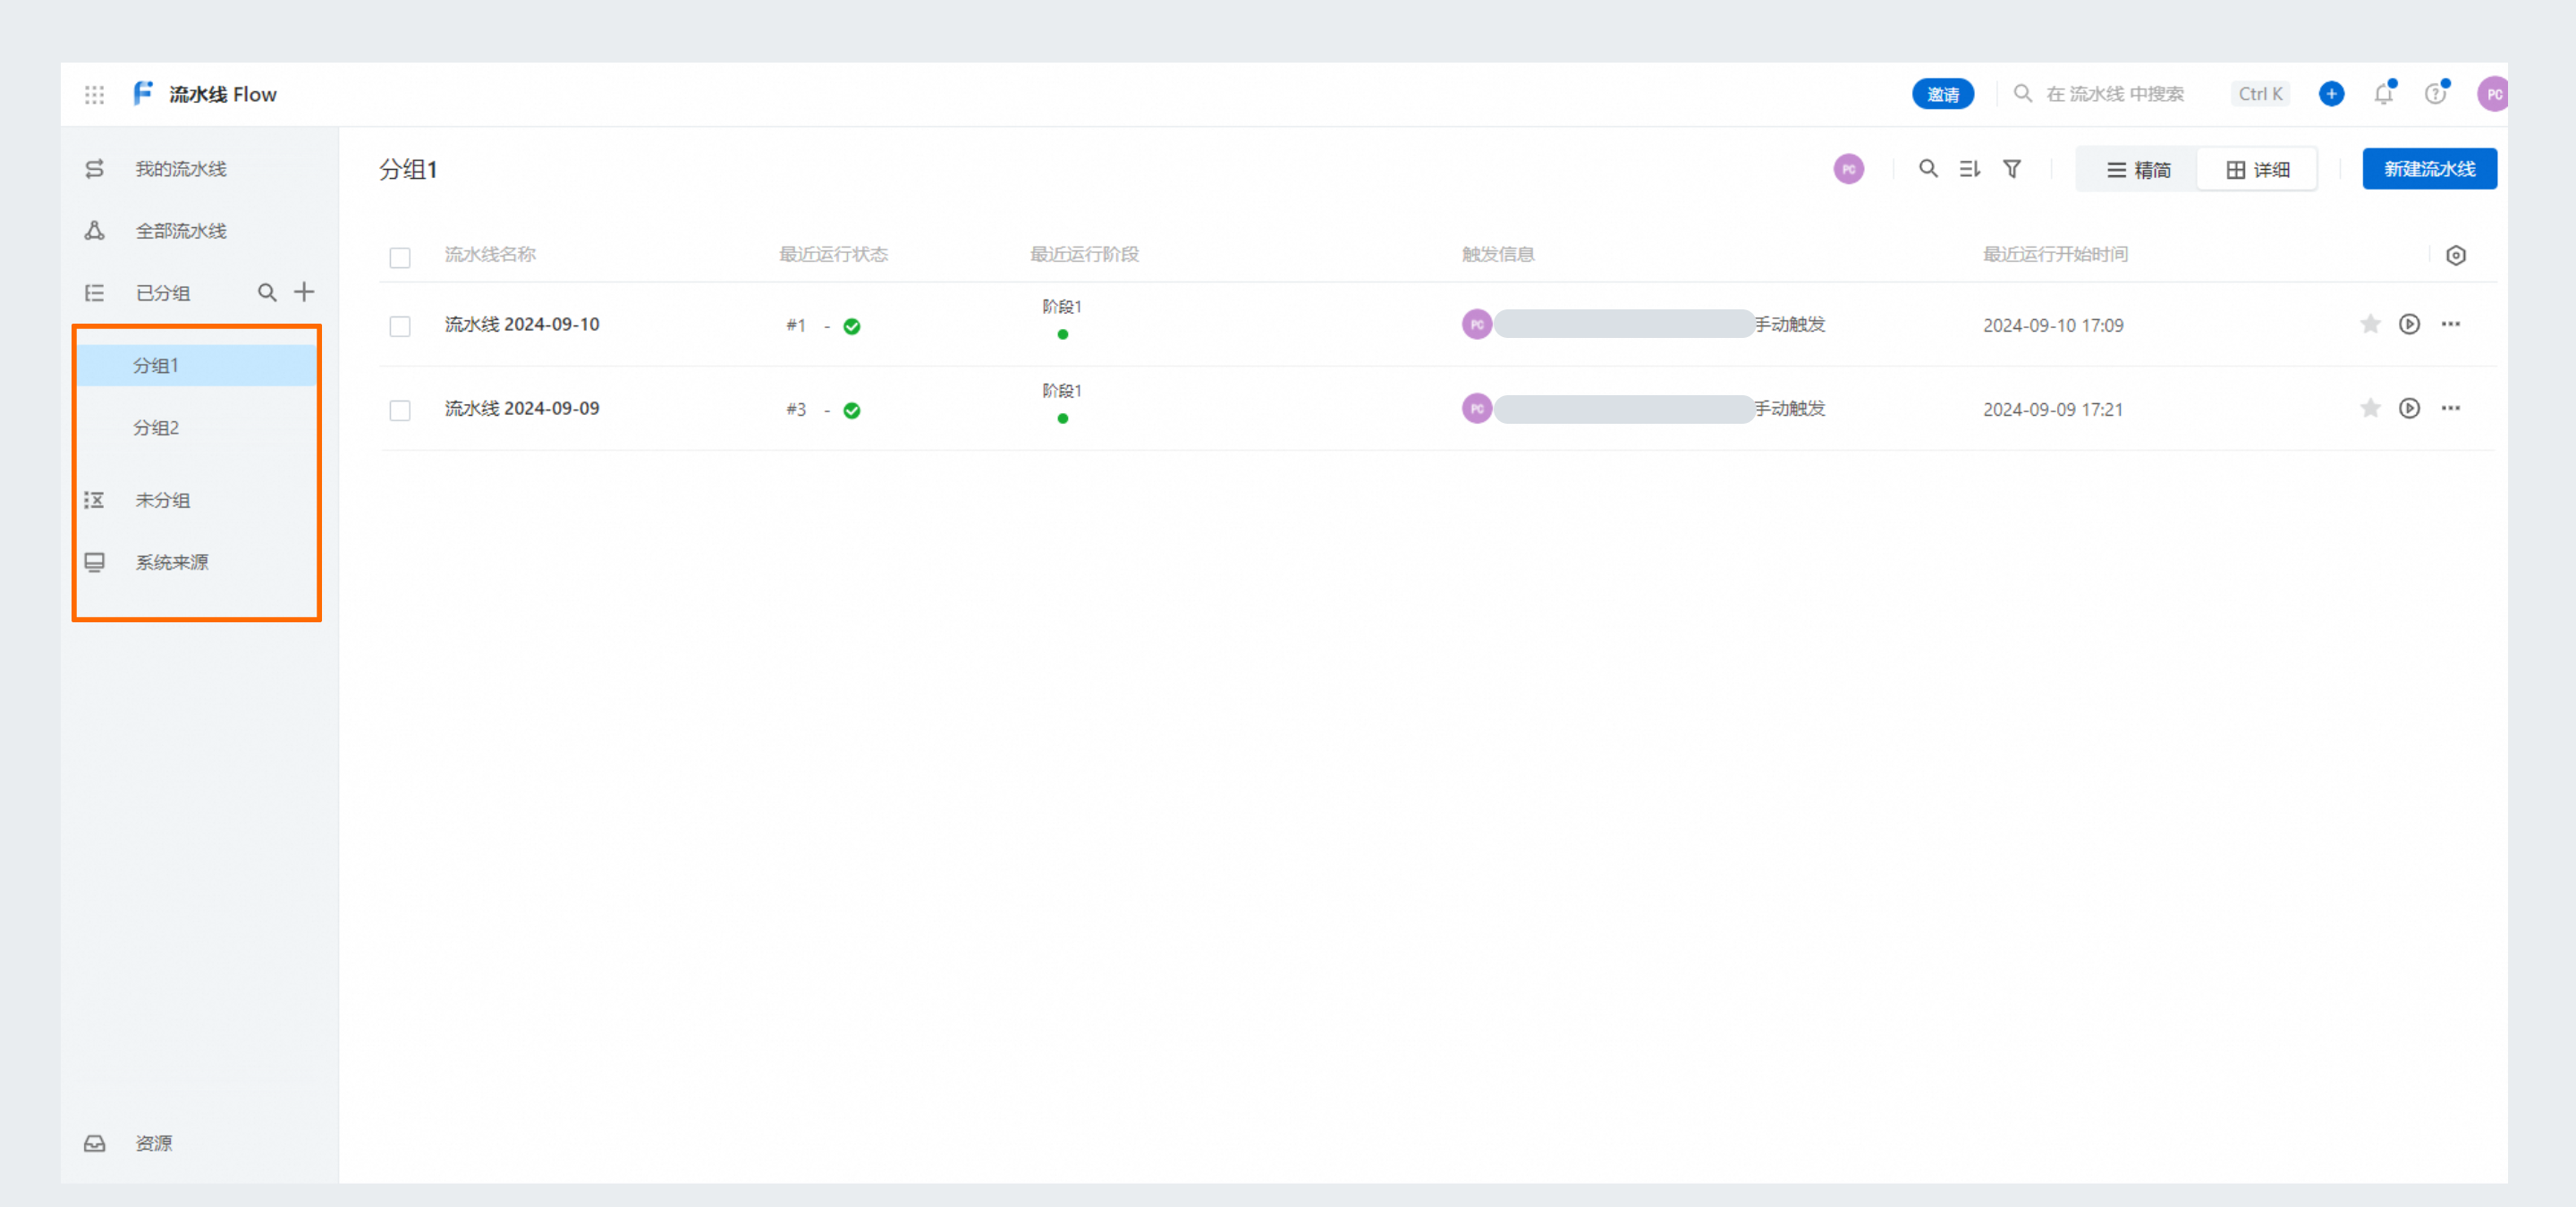Click the 2024-09-09 17:21 timestamp
This screenshot has height=1207, width=2576.
[2053, 409]
